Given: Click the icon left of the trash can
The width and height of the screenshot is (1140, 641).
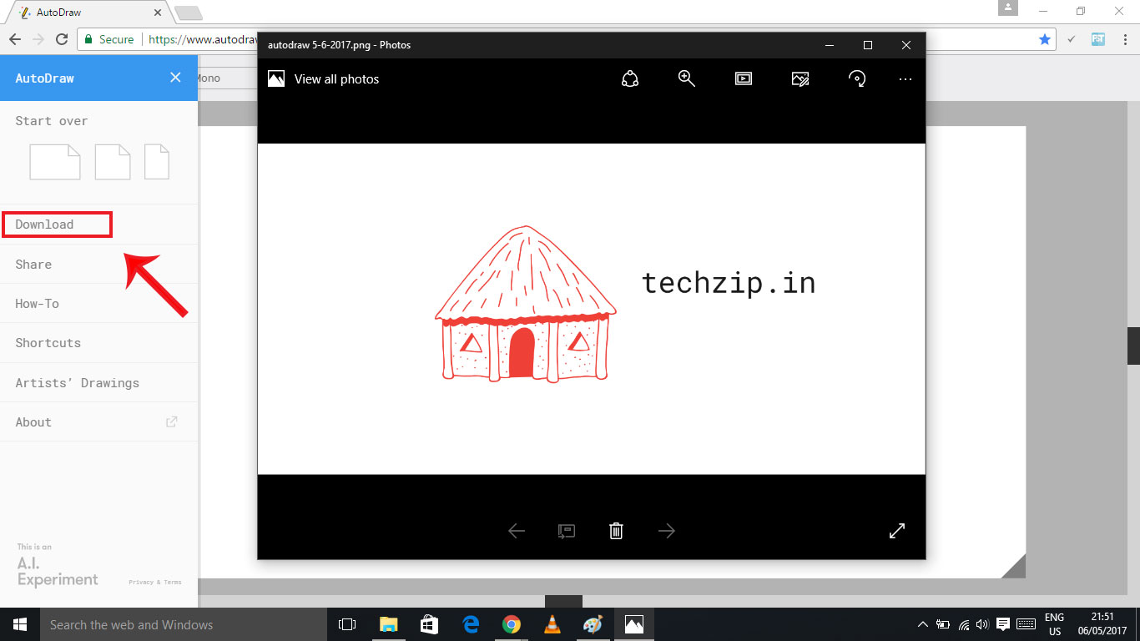Looking at the screenshot, I should point(567,531).
